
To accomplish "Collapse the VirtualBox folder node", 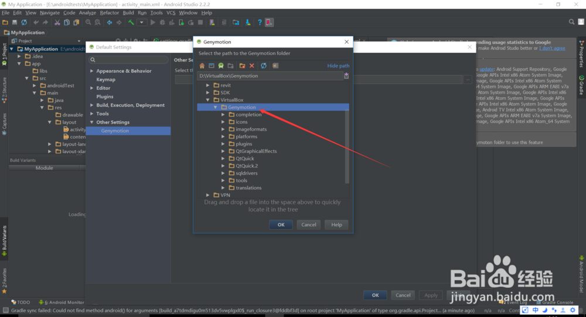I will pos(208,100).
